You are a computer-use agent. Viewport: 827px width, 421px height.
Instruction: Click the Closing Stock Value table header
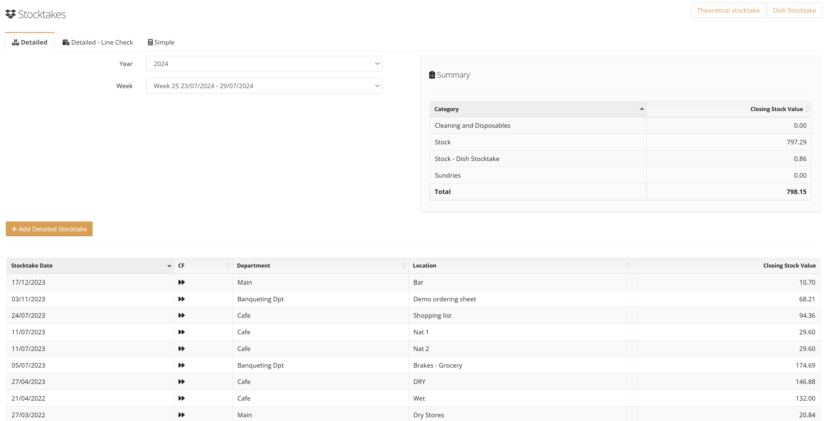coord(726,266)
